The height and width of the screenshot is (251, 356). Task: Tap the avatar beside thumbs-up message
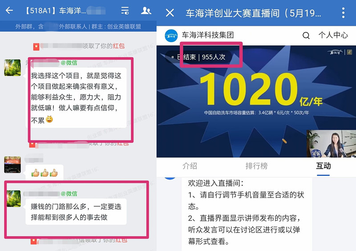click(12, 165)
